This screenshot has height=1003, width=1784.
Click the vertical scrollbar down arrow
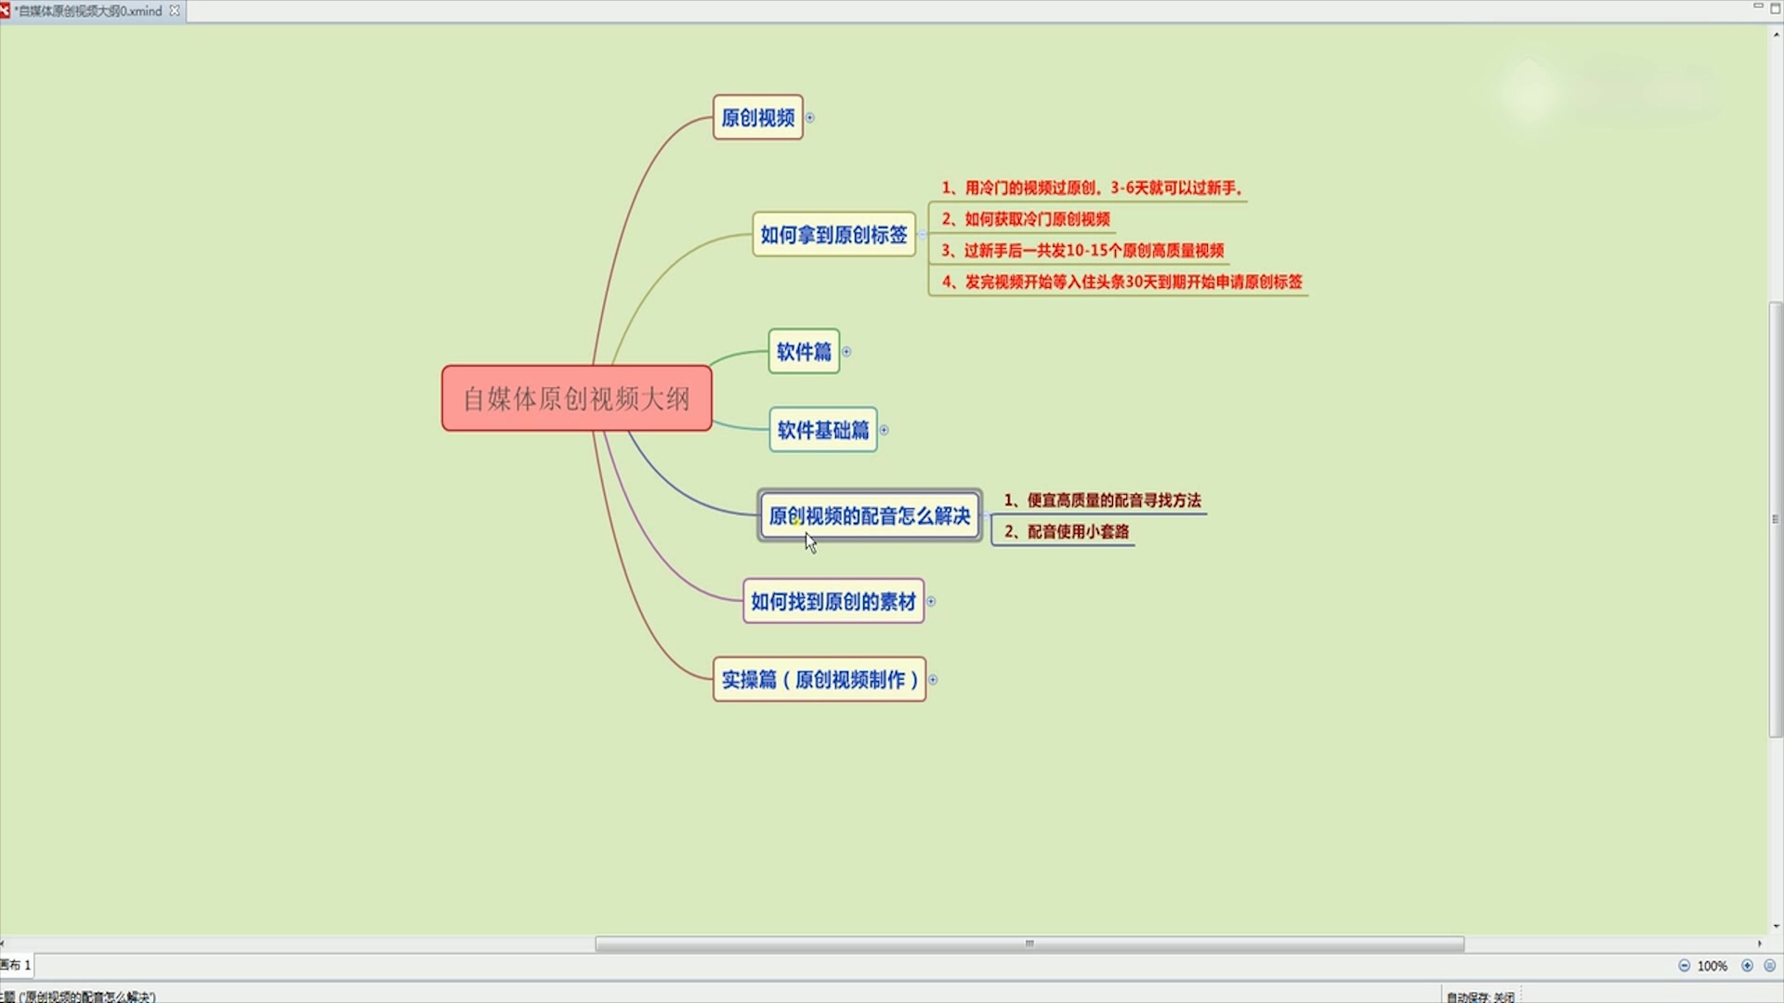pos(1776,926)
